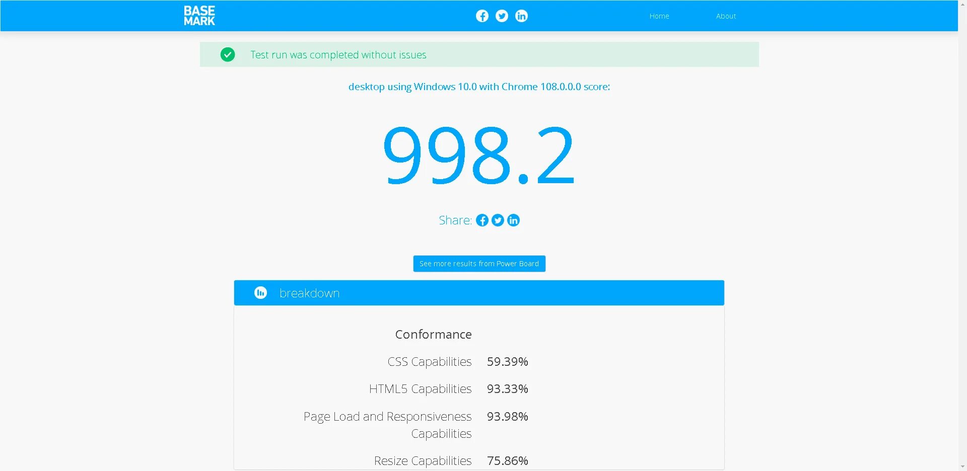Click the Basemark logo in header
The width and height of the screenshot is (967, 471).
point(199,16)
